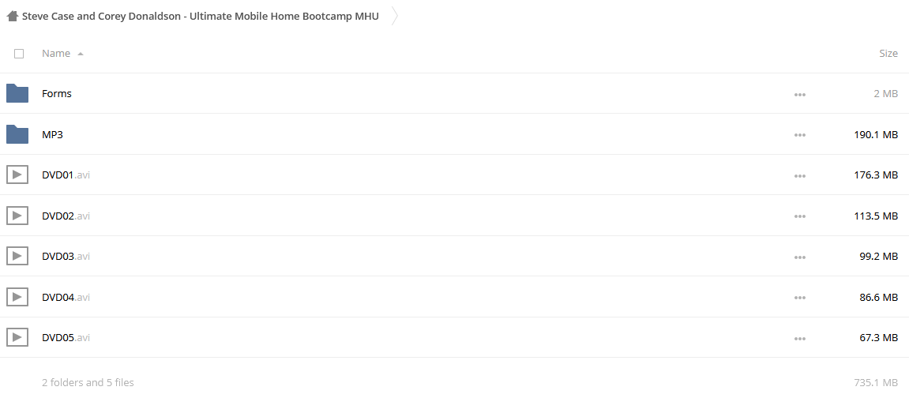
Task: Open the three-dot menu for DVD05.avi
Action: (800, 338)
